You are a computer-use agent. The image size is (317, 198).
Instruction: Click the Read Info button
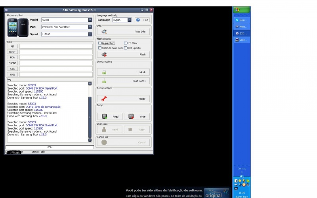(123, 32)
